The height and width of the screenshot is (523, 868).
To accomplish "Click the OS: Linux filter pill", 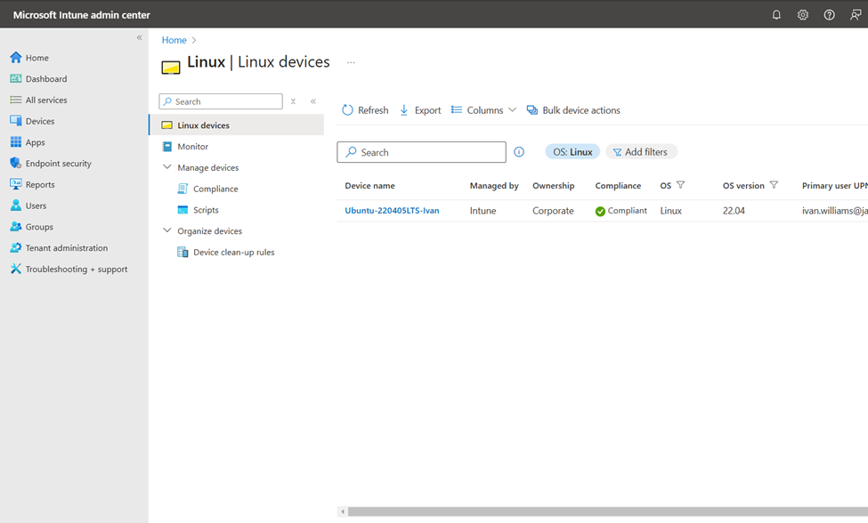I will [x=572, y=151].
